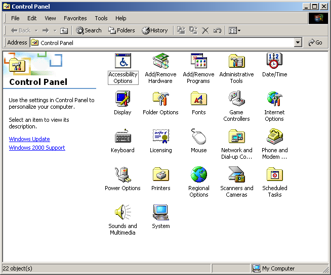Open the Help menu

click(121, 18)
